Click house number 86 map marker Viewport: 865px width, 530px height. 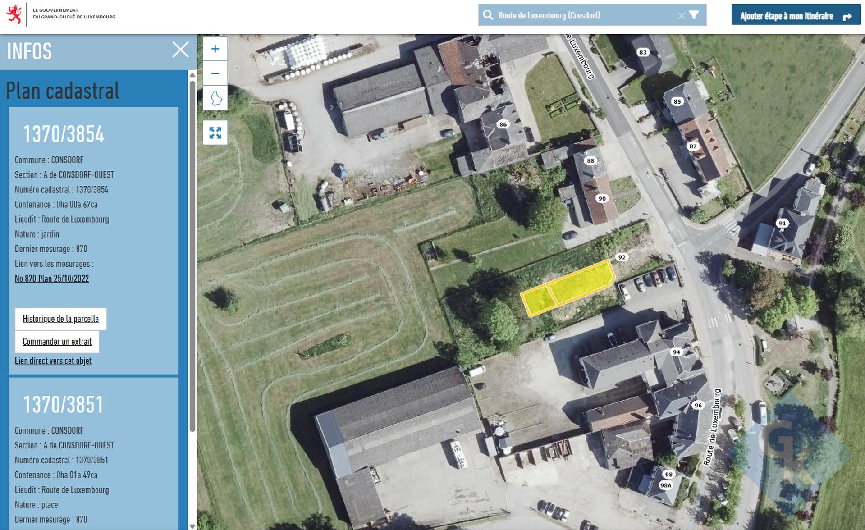(503, 124)
